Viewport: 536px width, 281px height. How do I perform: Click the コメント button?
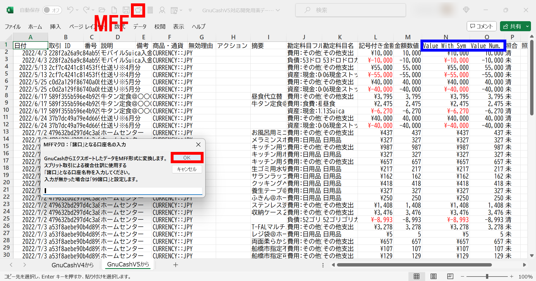tap(482, 26)
